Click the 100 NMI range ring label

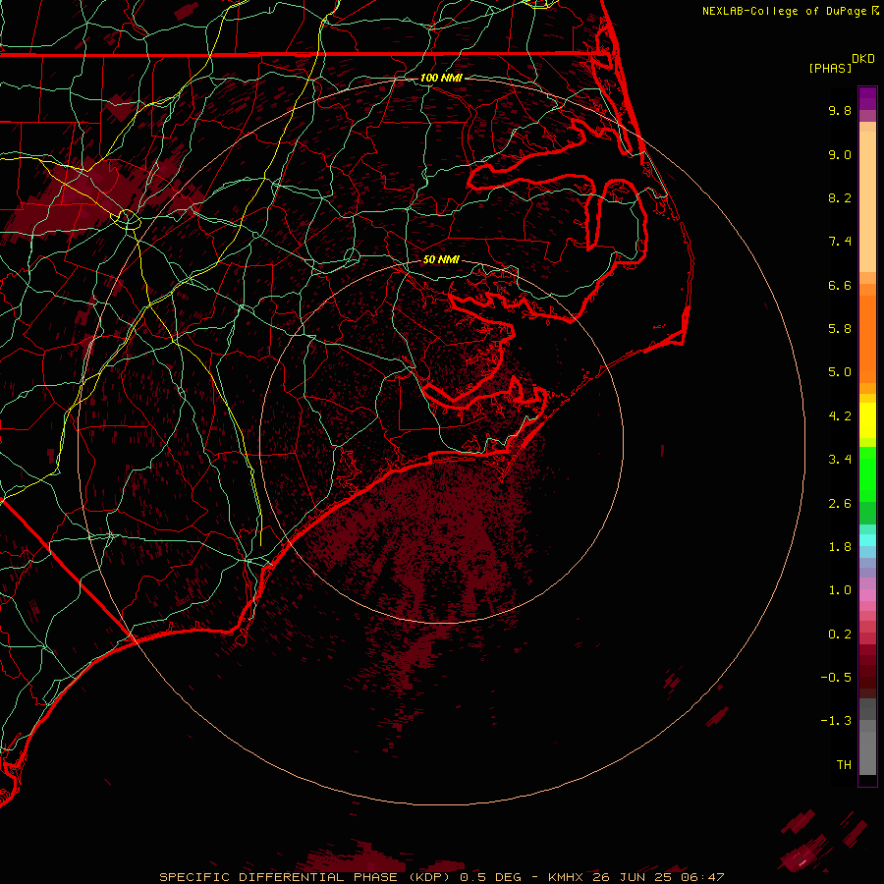441,78
